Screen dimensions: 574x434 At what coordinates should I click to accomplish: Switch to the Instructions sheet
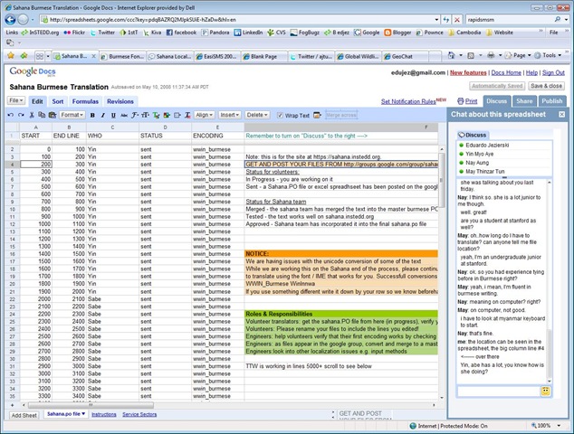(x=103, y=414)
